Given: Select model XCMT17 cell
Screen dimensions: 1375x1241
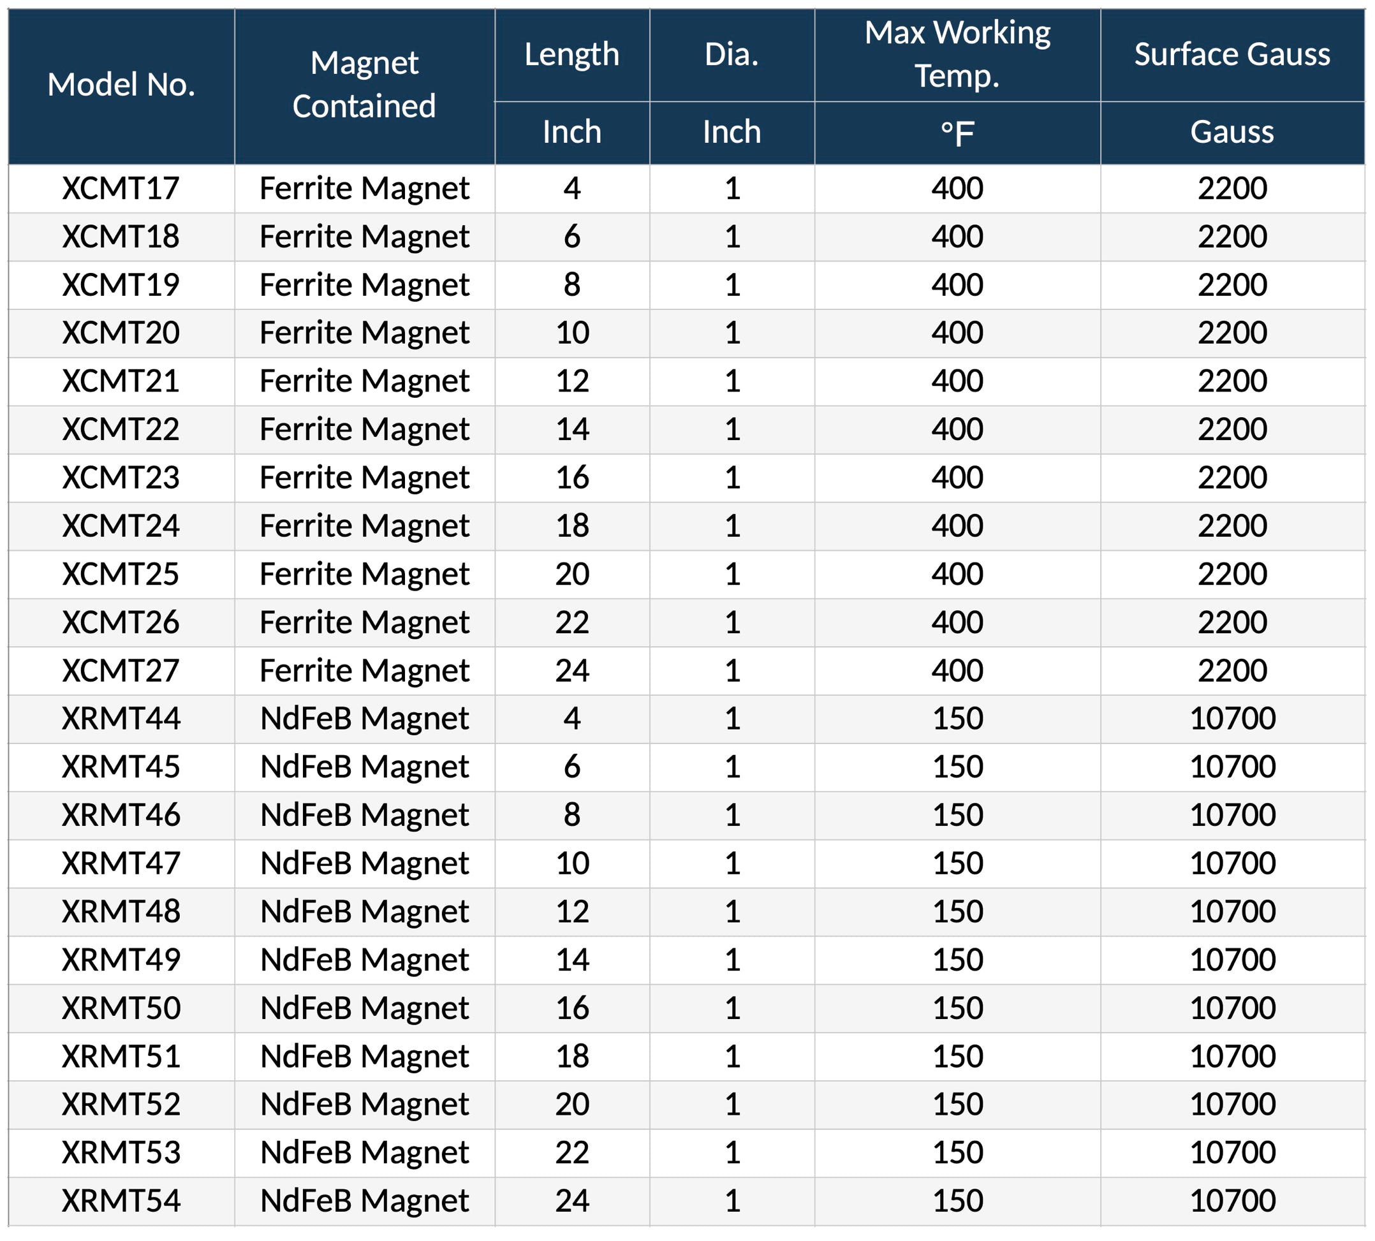Looking at the screenshot, I should 121,189.
